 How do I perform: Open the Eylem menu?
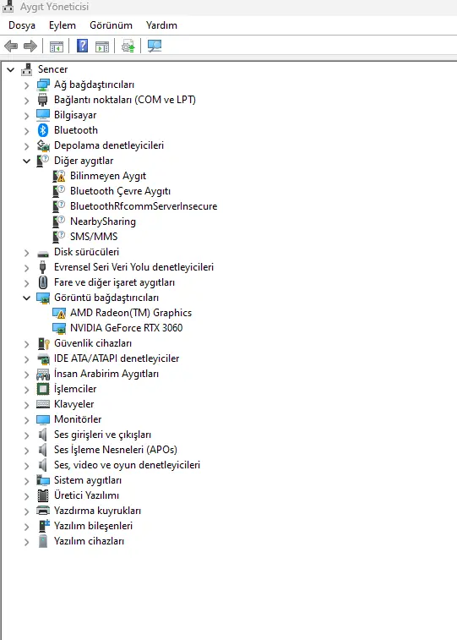(x=63, y=25)
